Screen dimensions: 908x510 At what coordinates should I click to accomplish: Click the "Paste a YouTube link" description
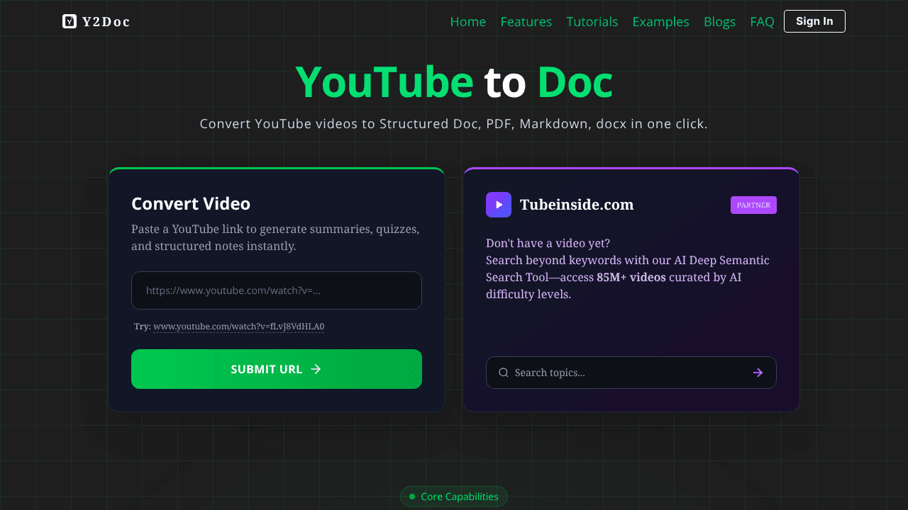(x=275, y=238)
